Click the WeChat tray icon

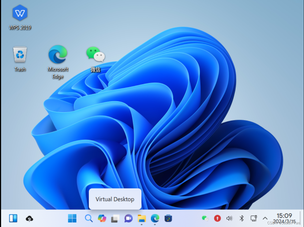(x=205, y=218)
